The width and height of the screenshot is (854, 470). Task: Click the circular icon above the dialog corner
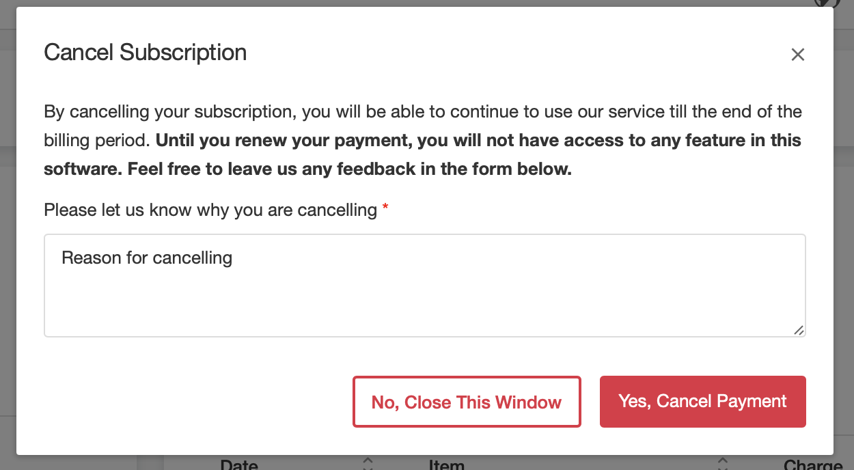[x=827, y=3]
